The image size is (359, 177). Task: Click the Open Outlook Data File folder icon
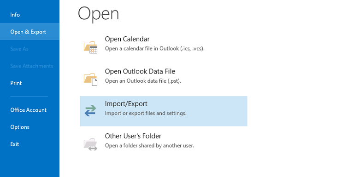tap(90, 79)
